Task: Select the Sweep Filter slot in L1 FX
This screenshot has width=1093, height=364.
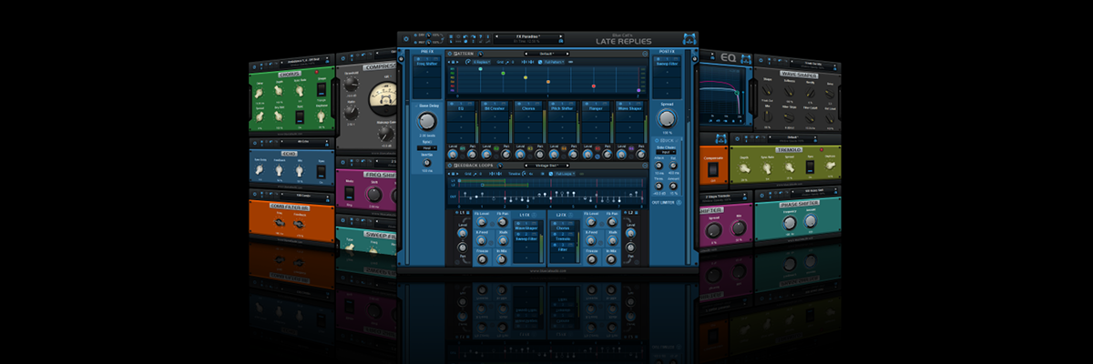Action: (x=526, y=239)
